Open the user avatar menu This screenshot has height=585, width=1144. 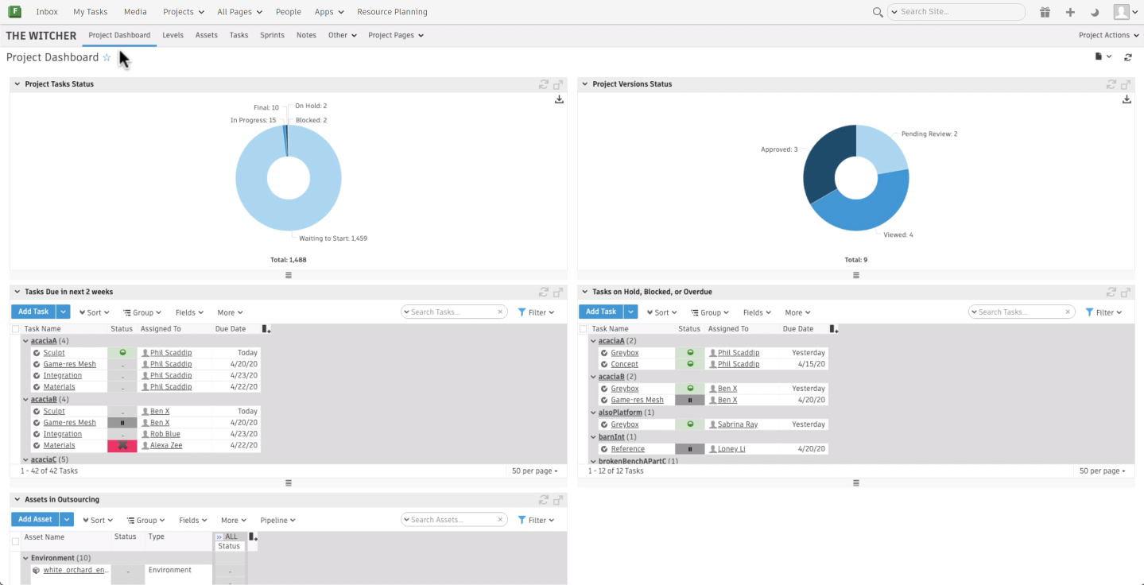1126,12
